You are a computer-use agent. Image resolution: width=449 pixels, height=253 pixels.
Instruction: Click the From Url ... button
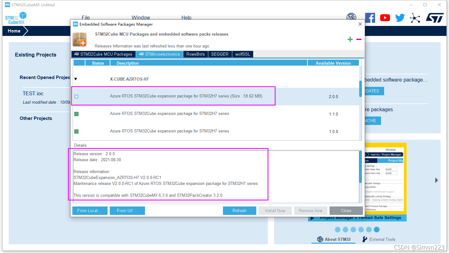[127, 211]
